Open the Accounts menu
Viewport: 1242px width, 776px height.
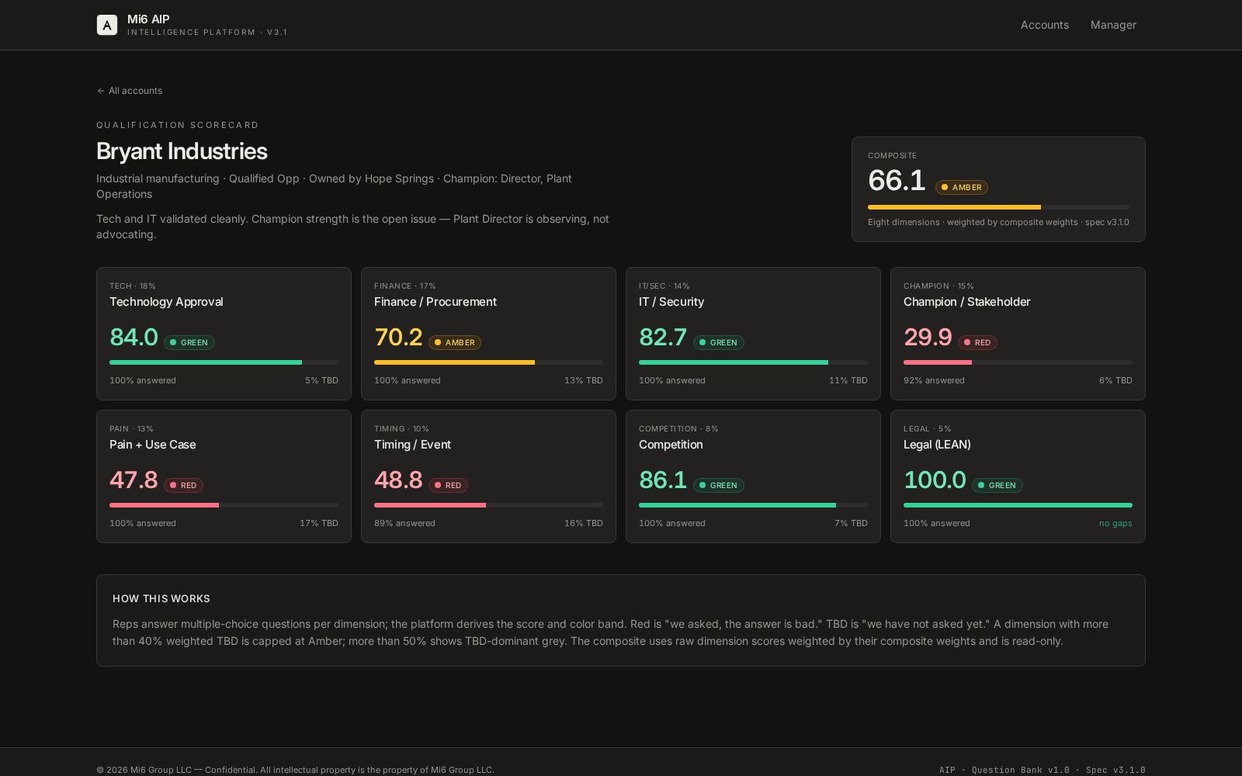point(1044,24)
